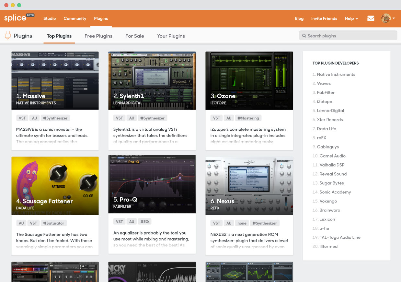The height and width of the screenshot is (282, 401).
Task: Click #Synthesizer tag under Sylenth1
Action: (153, 118)
